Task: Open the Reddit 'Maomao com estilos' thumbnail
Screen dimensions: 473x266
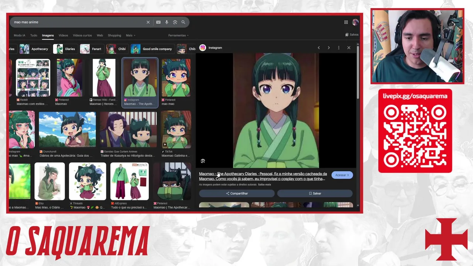Action: point(33,78)
